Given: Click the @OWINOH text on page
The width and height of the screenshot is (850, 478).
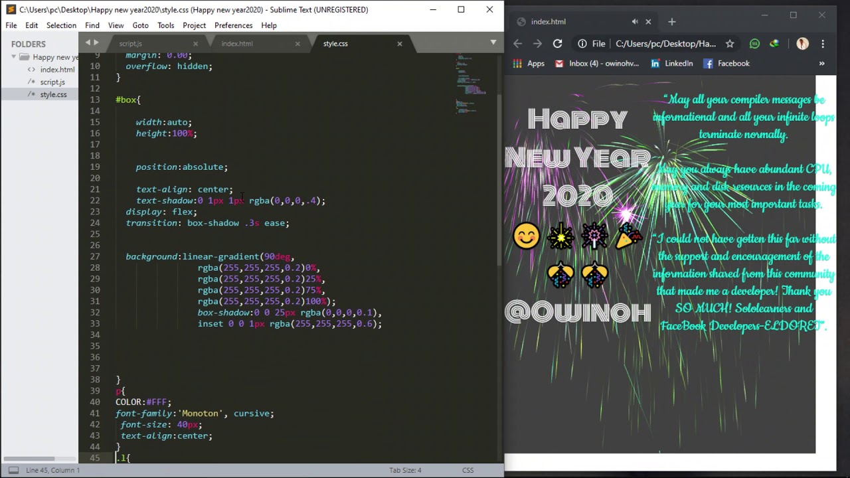Looking at the screenshot, I should (578, 311).
